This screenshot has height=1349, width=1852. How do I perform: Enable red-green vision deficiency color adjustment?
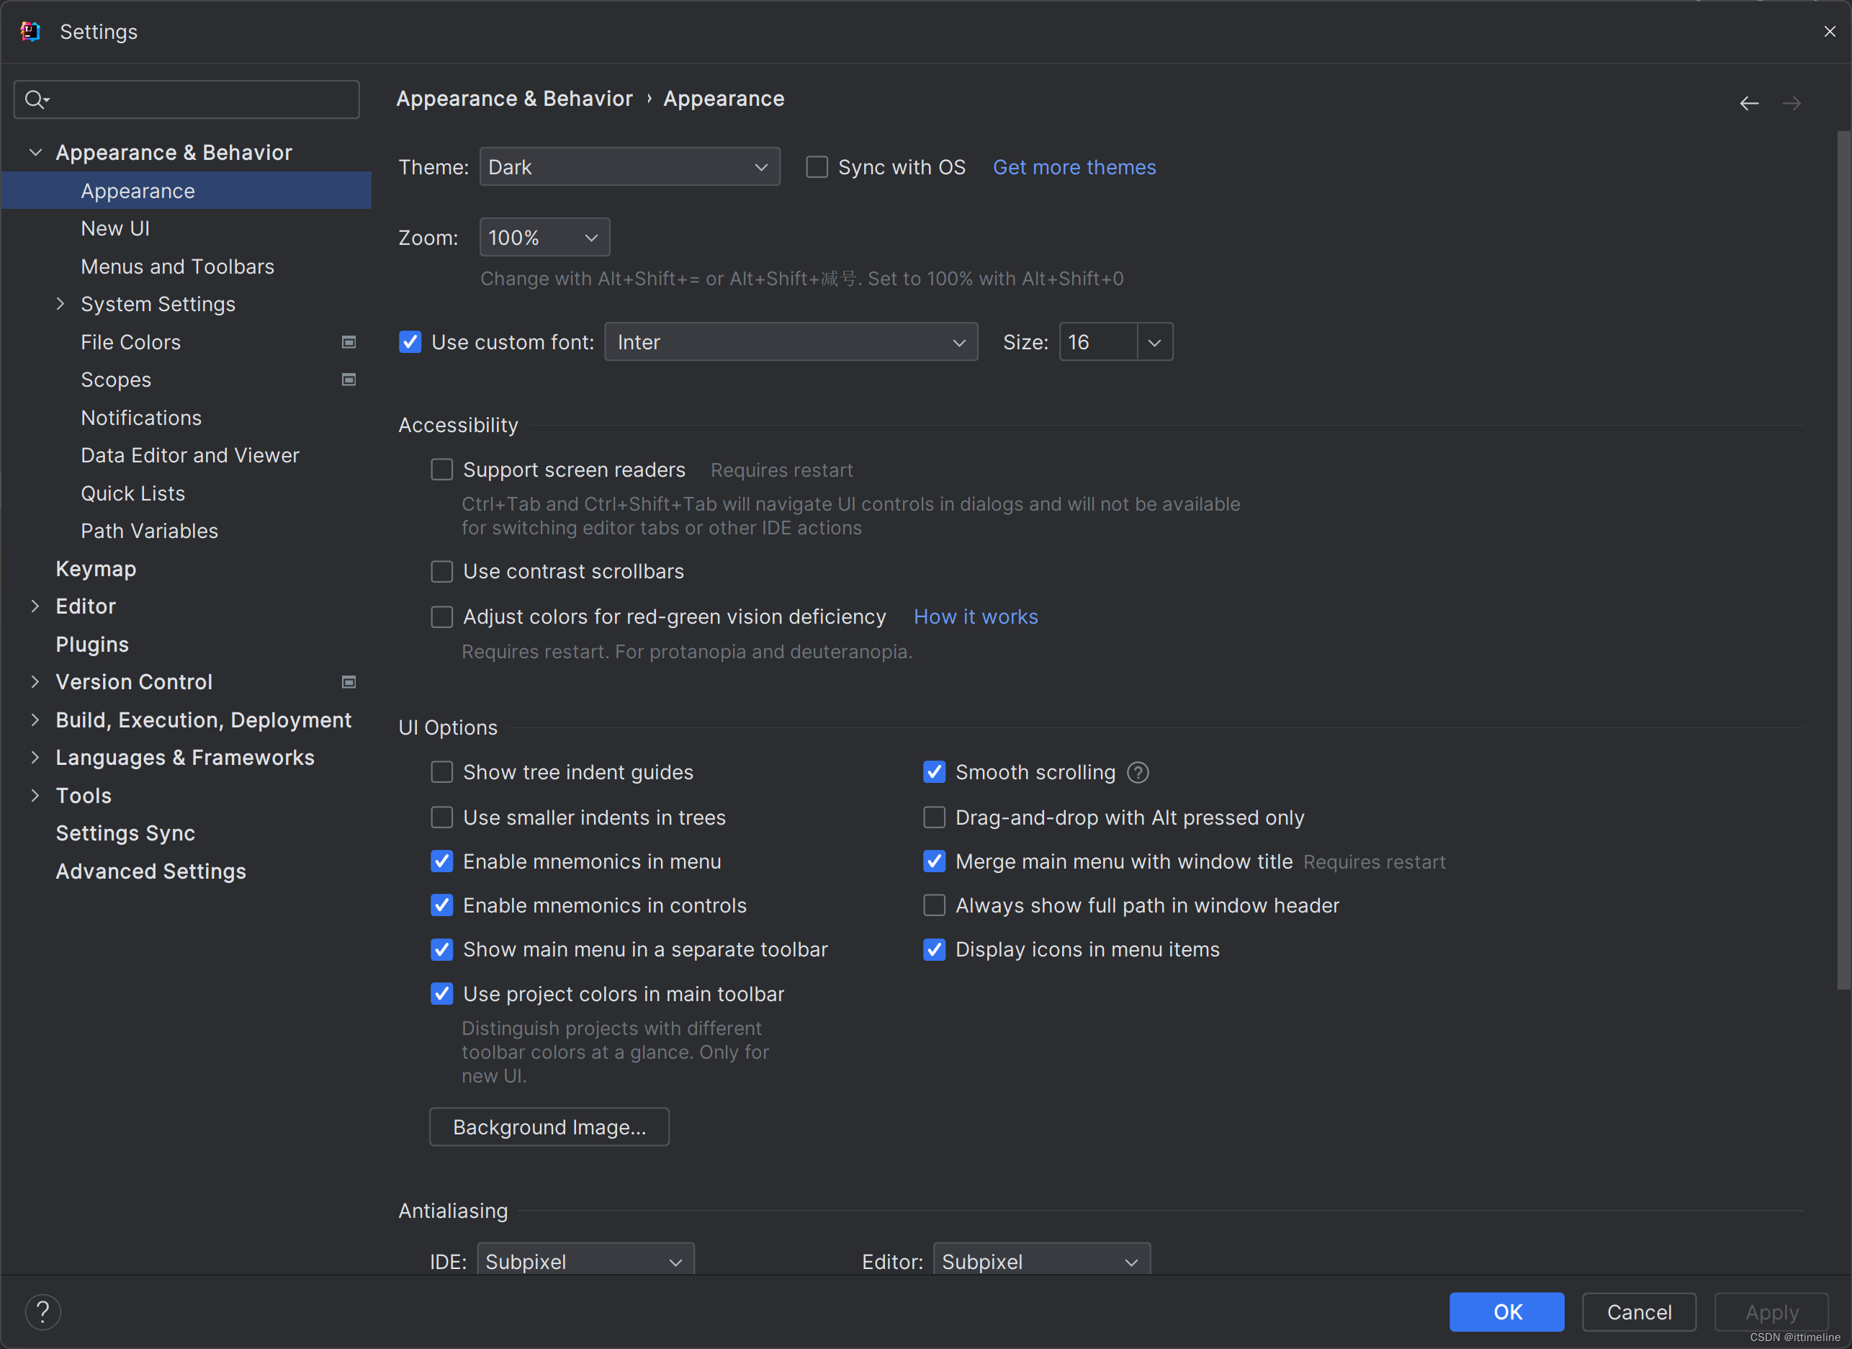pyautogui.click(x=442, y=617)
